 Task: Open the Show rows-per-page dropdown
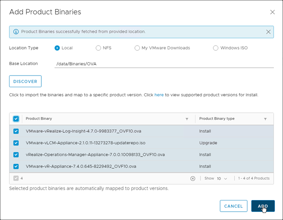point(222,178)
